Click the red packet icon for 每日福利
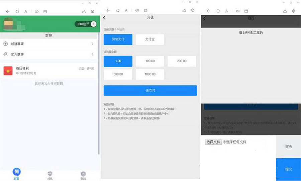The image size is (301, 181). [8, 71]
